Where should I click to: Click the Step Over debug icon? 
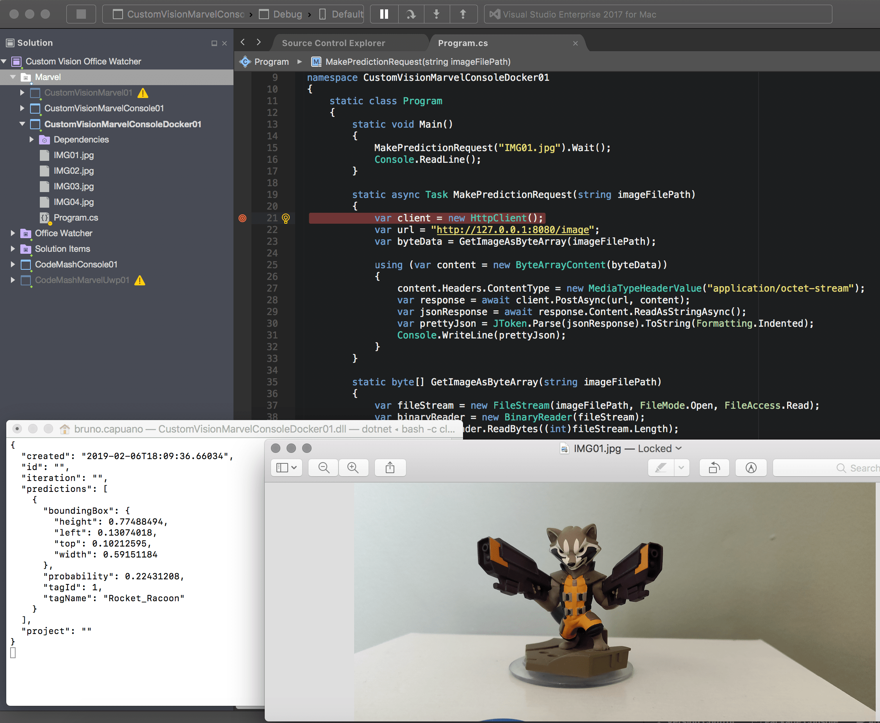point(411,14)
